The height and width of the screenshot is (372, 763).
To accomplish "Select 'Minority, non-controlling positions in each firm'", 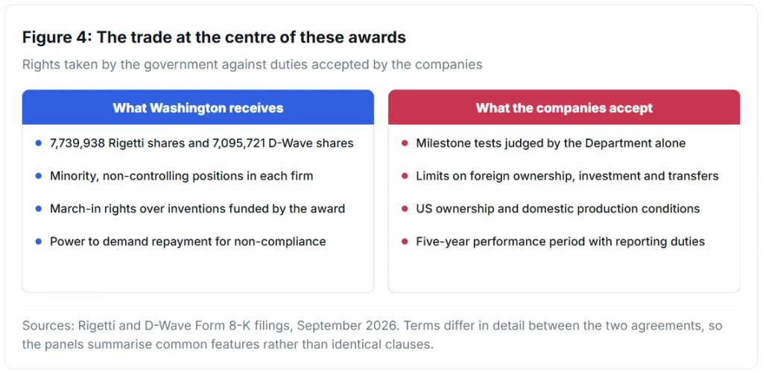I will pos(181,176).
